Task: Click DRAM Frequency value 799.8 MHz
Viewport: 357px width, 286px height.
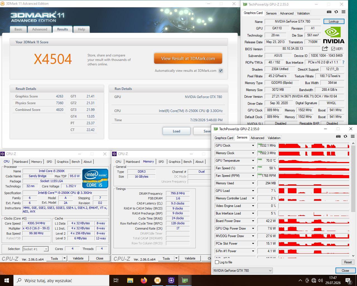Action: coord(178,194)
